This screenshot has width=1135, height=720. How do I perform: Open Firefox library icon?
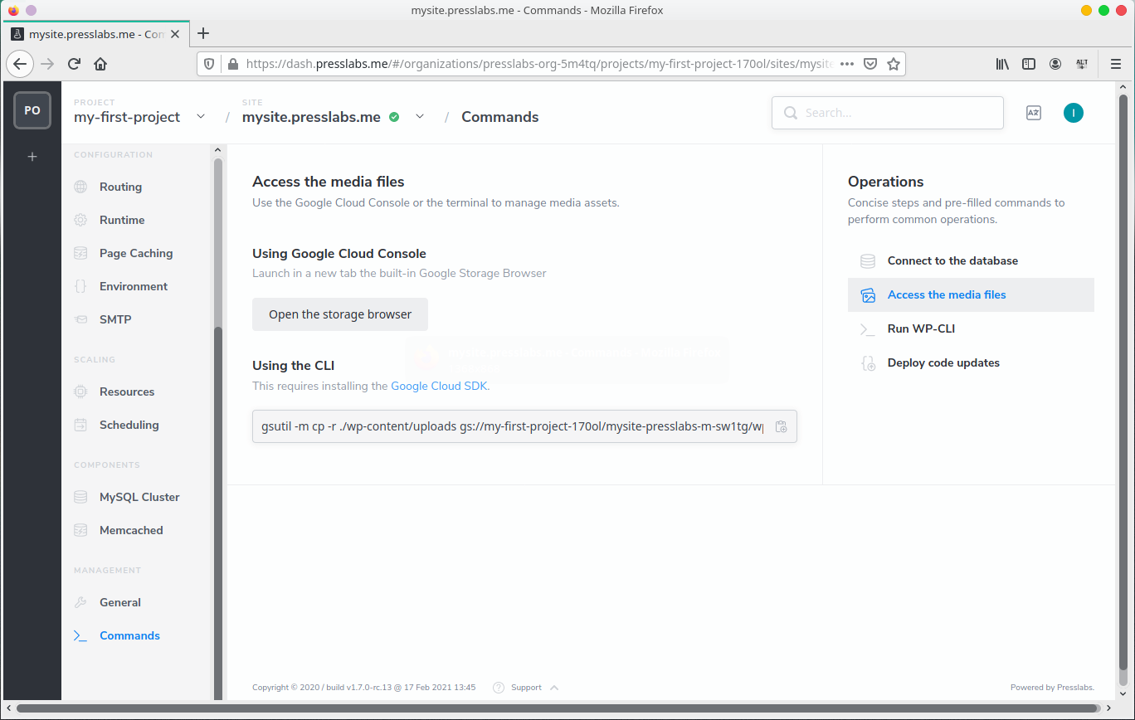(x=1002, y=64)
